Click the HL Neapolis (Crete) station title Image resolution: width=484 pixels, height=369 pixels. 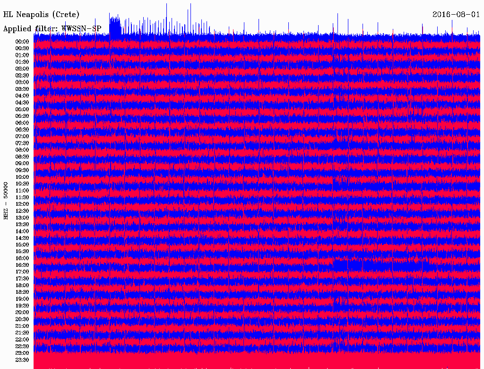[x=42, y=15]
